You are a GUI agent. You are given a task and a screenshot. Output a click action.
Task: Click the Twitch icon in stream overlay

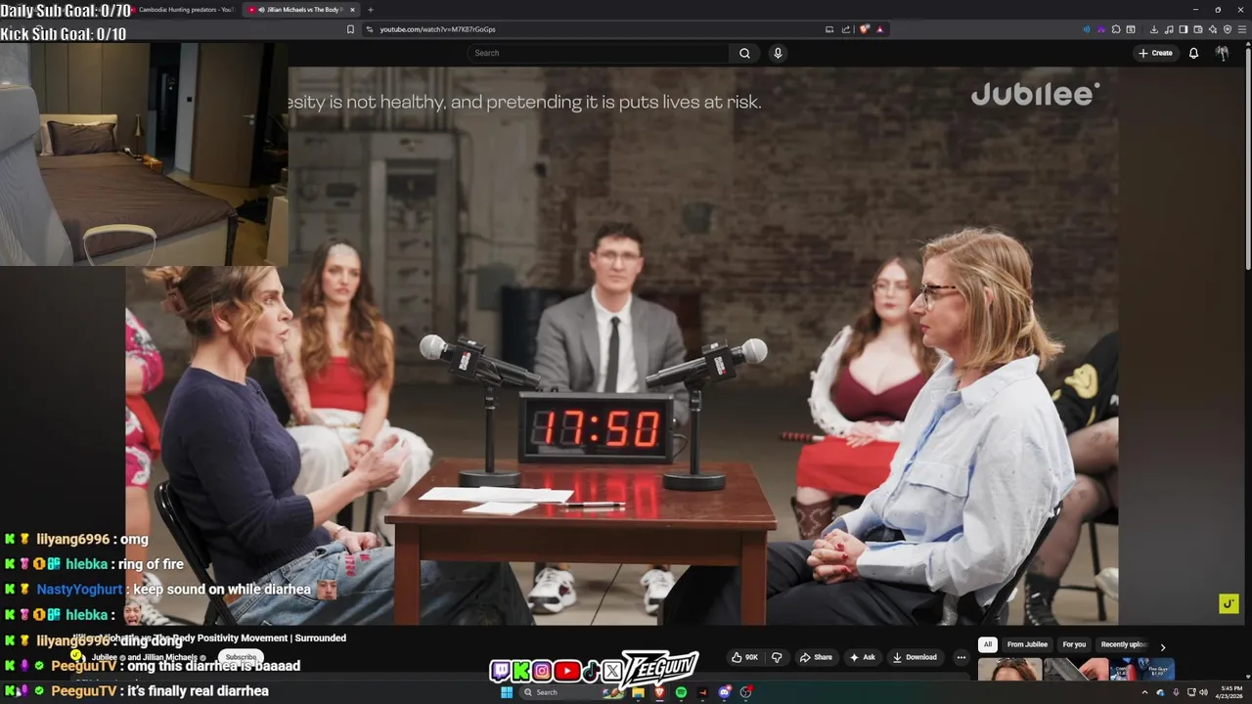tap(500, 671)
